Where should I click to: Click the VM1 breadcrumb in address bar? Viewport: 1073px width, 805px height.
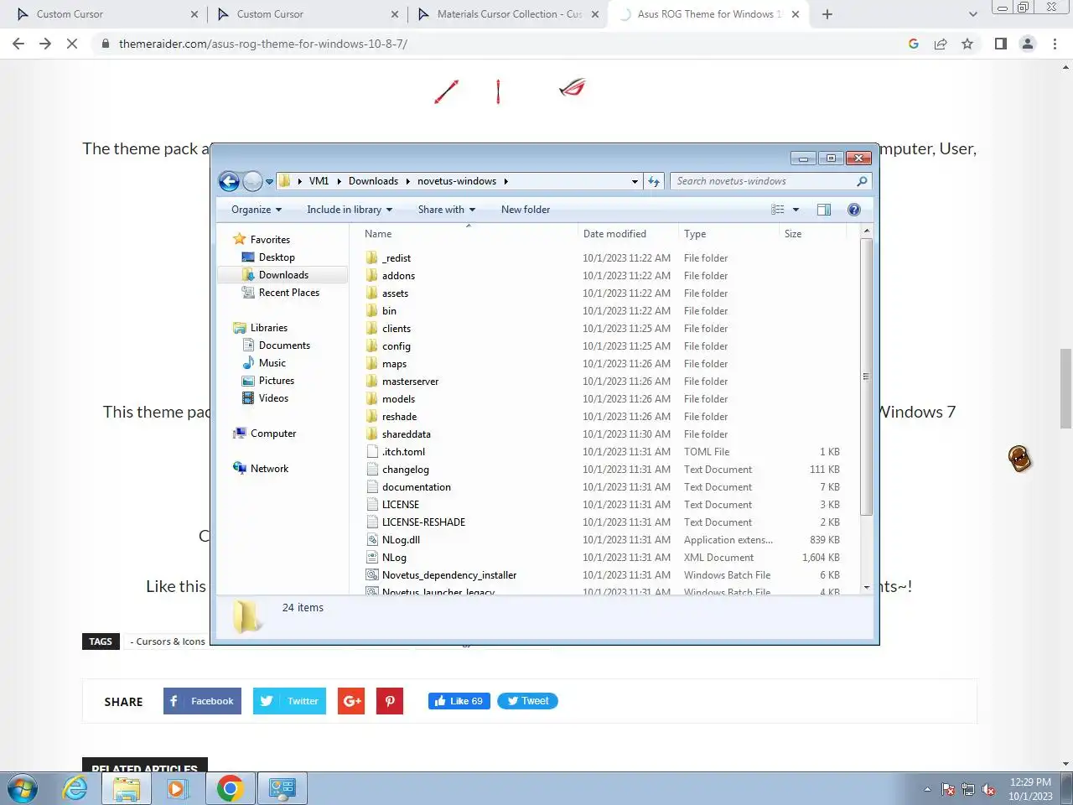click(319, 181)
